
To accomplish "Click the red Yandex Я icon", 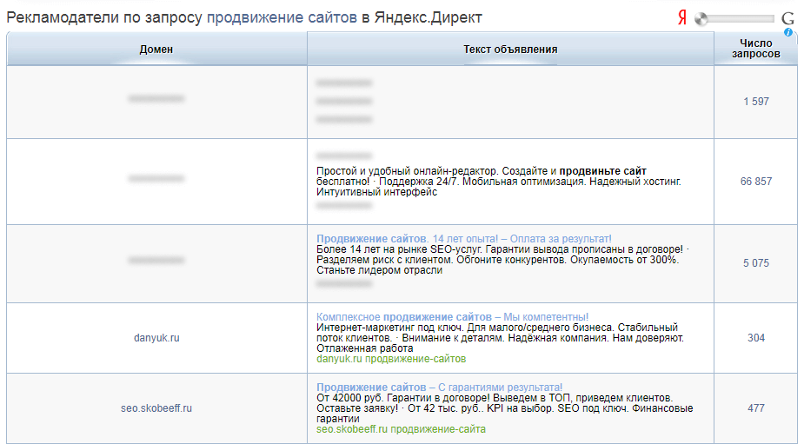I will (682, 18).
